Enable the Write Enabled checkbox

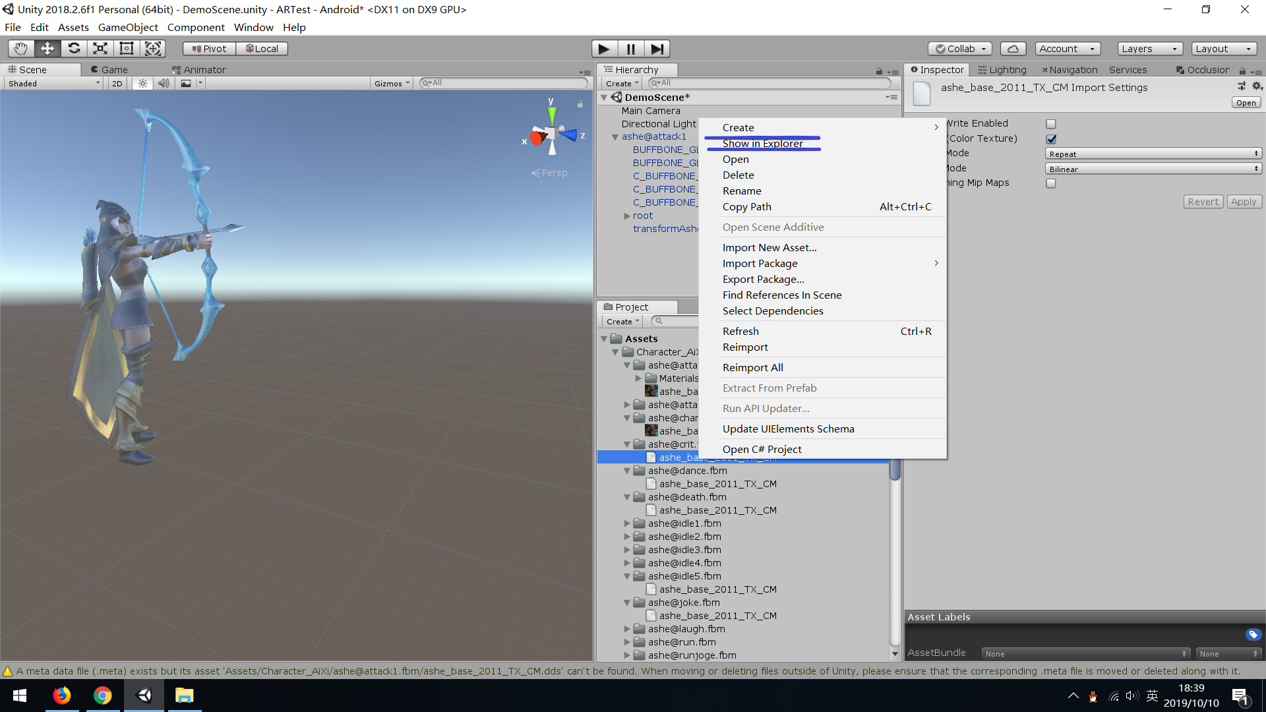click(1051, 123)
